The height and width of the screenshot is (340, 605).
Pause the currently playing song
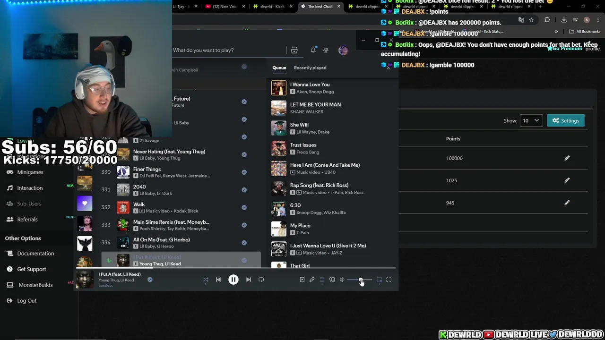[x=233, y=280]
